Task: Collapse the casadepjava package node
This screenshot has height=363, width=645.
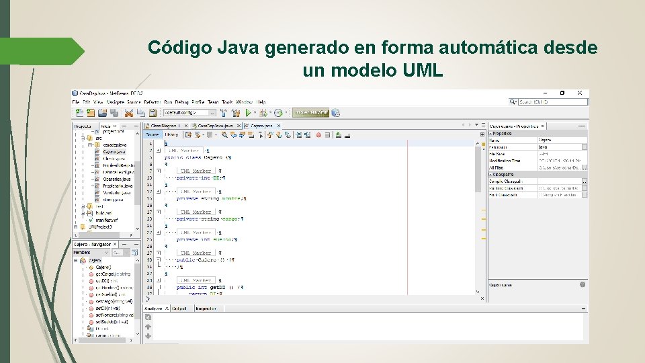Action: point(90,145)
